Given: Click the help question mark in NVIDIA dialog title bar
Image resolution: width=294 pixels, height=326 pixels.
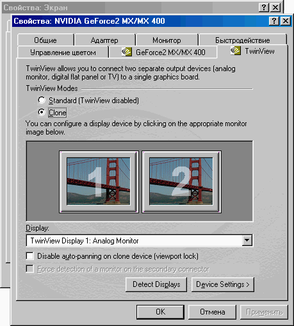Looking at the screenshot, I should point(274,21).
